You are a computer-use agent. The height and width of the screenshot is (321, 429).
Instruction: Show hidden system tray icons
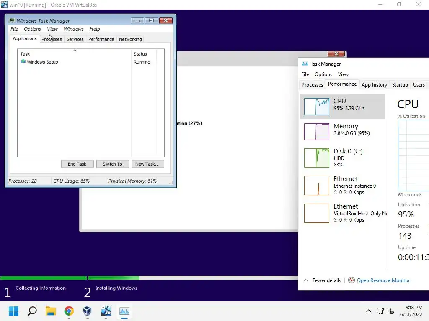[x=369, y=311]
